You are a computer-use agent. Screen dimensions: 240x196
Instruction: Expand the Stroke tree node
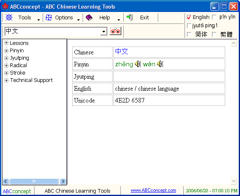[x=6, y=73]
